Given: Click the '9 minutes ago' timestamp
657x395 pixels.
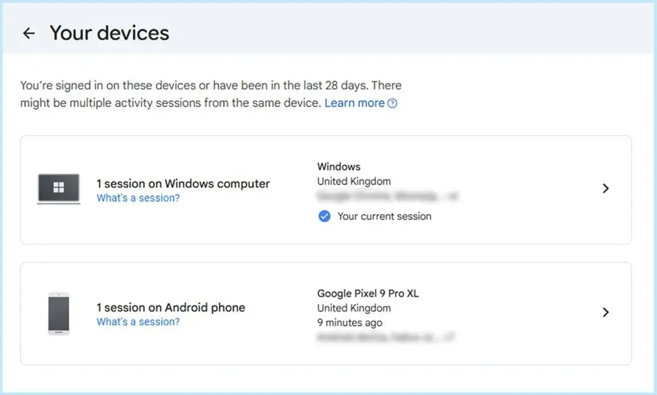Looking at the screenshot, I should coord(350,323).
